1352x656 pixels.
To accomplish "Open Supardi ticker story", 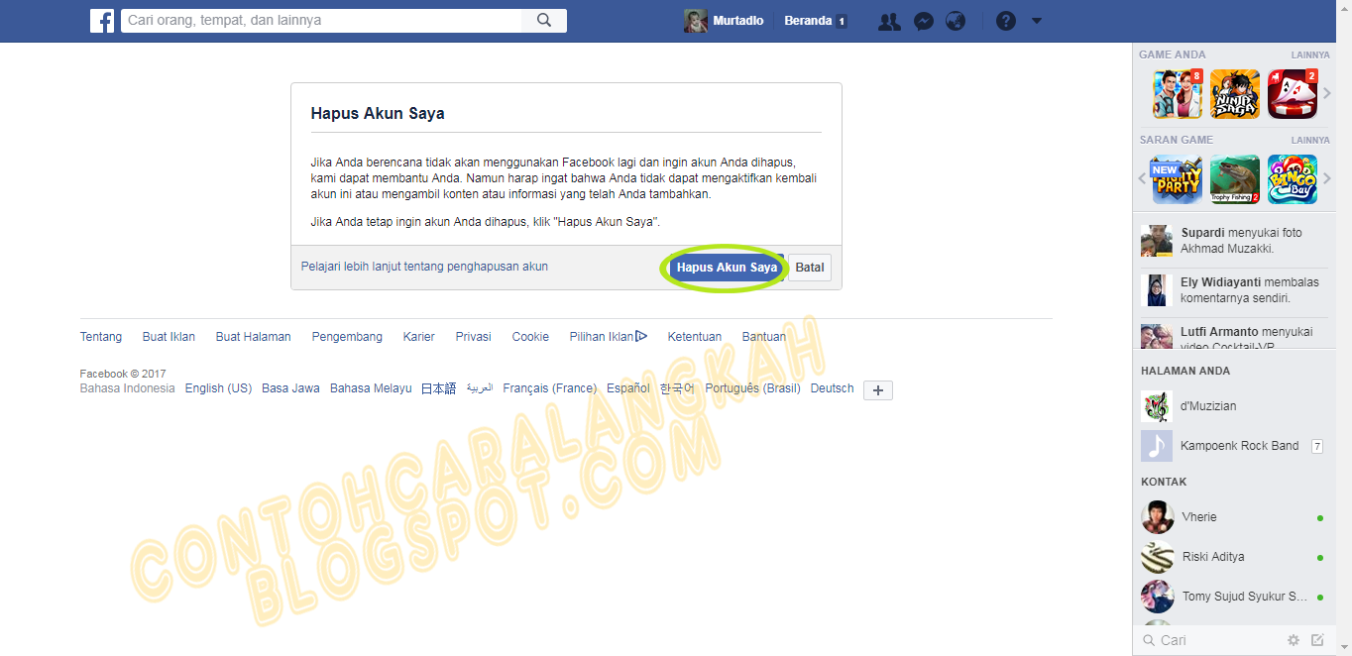I will [x=1235, y=241].
